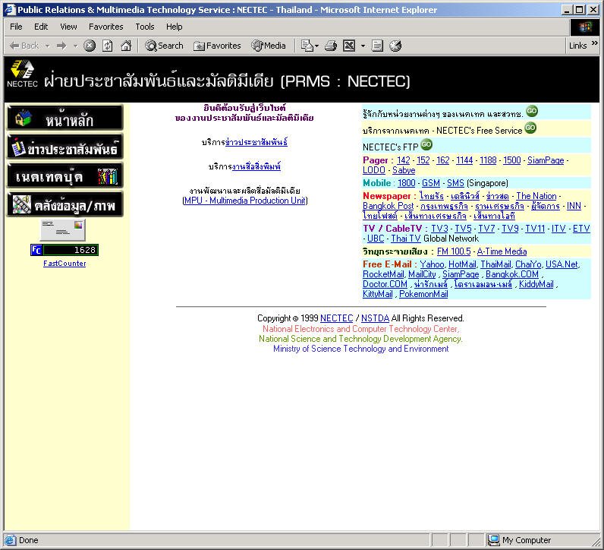This screenshot has width=604, height=550.
Task: Click the NECTEC logo in the page header
Action: 22,74
